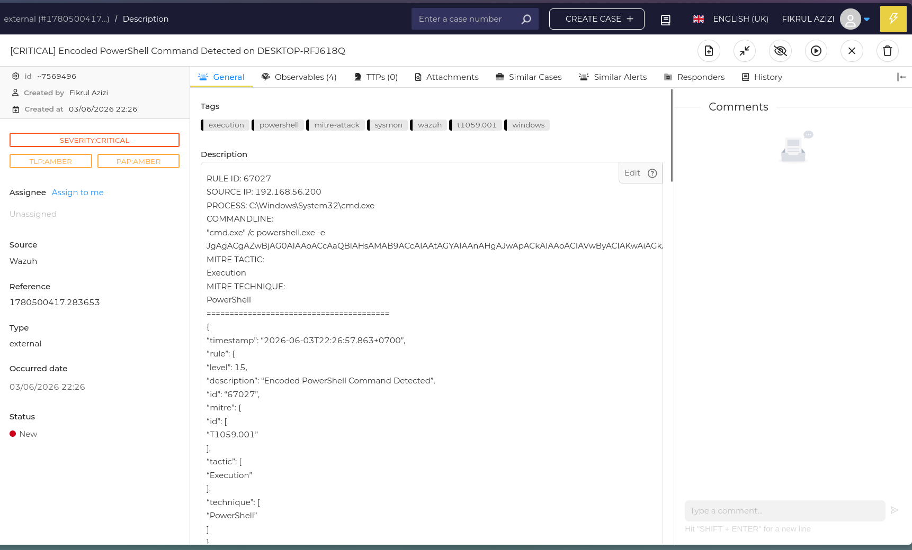The height and width of the screenshot is (550, 912).
Task: Switch to Observables (4) tab
Action: (299, 77)
